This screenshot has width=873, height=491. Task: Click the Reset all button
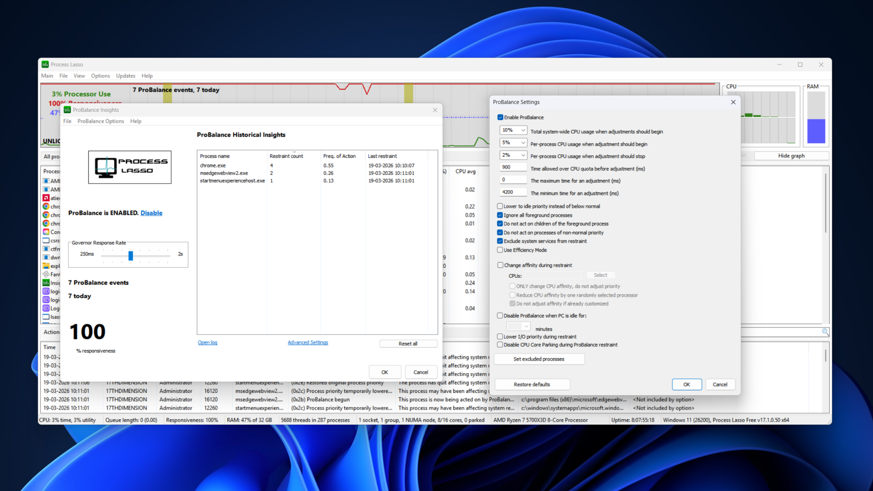(x=408, y=344)
